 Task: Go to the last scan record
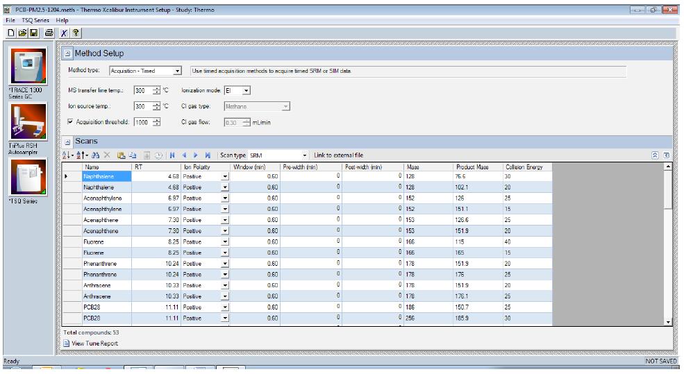(208, 155)
